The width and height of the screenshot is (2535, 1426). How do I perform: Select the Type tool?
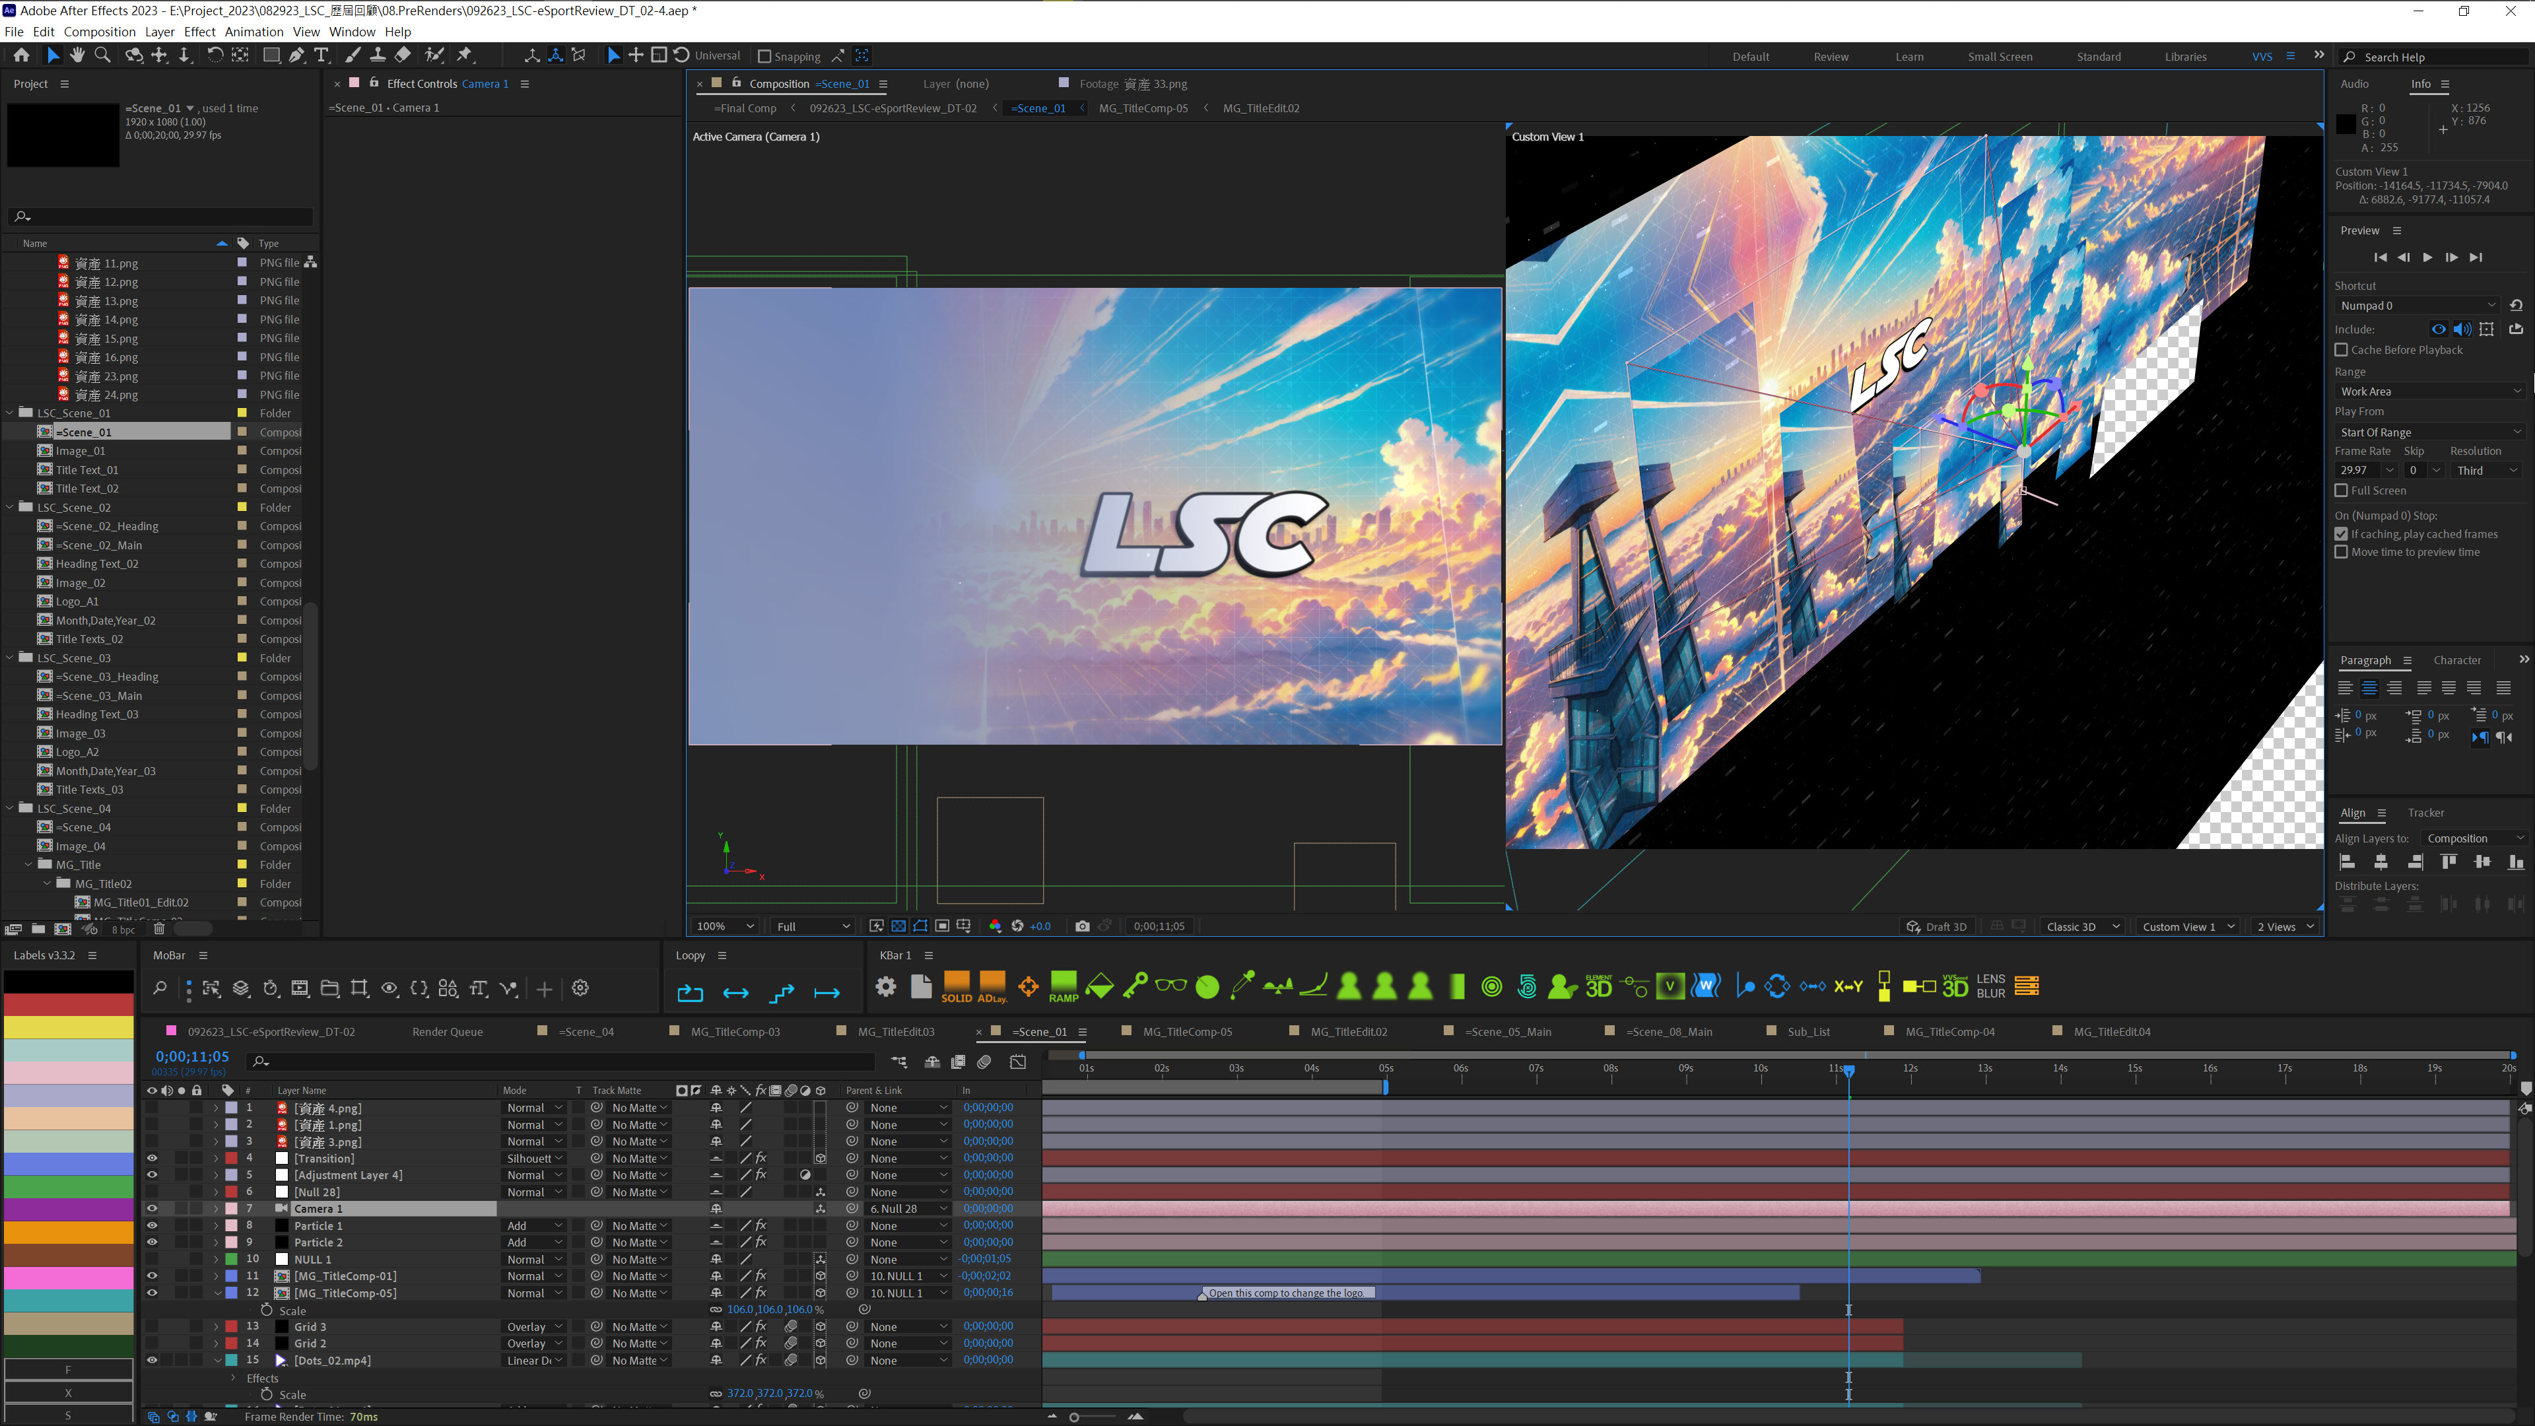click(321, 56)
